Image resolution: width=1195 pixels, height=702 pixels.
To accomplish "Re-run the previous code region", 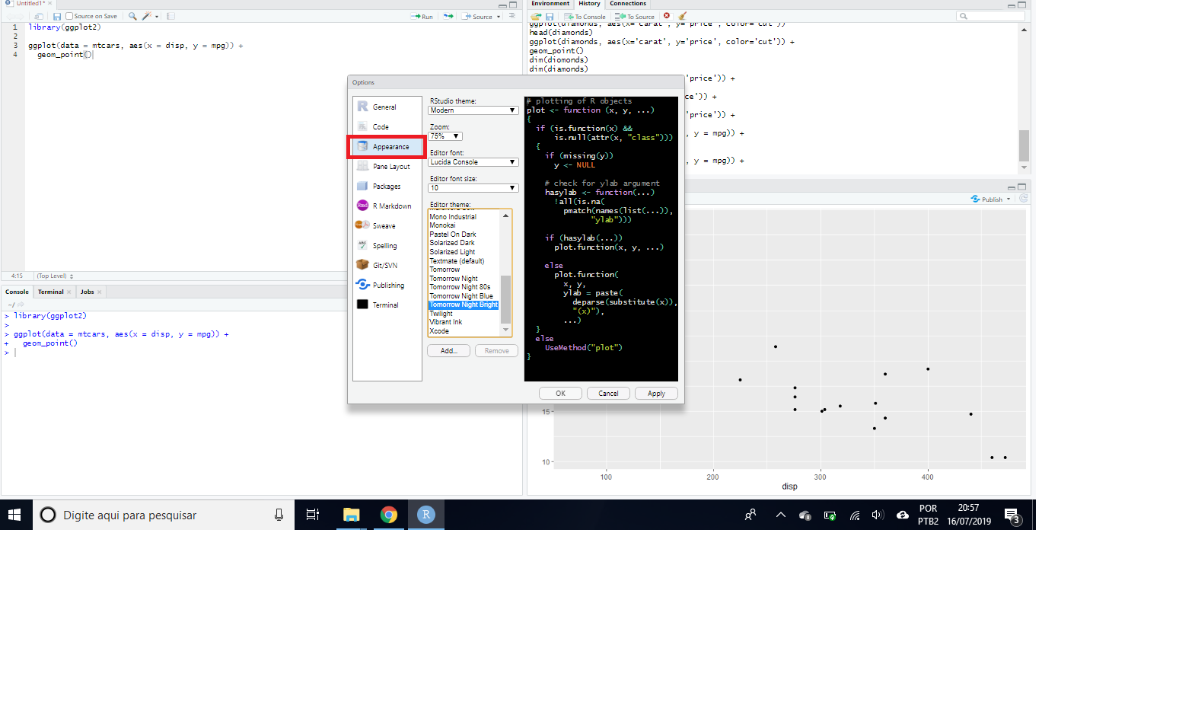I will (x=448, y=16).
